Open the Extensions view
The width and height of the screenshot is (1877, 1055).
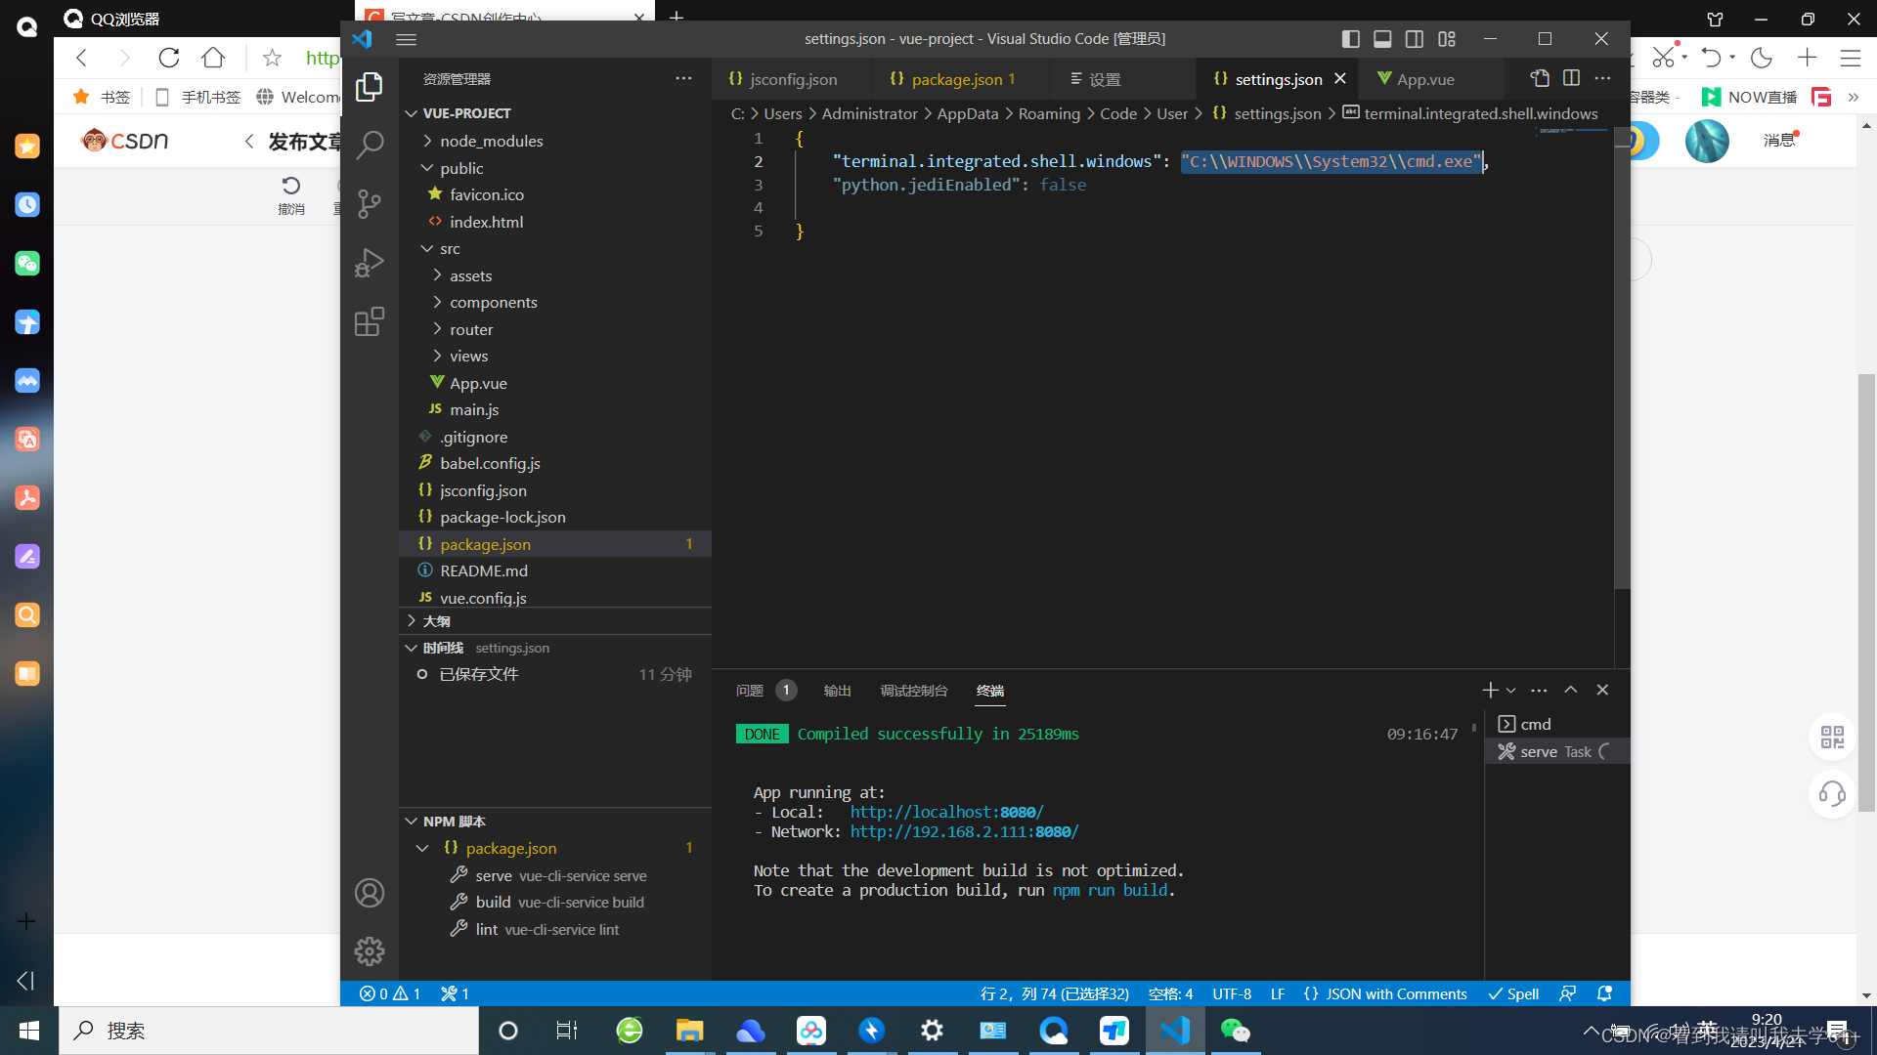(370, 321)
